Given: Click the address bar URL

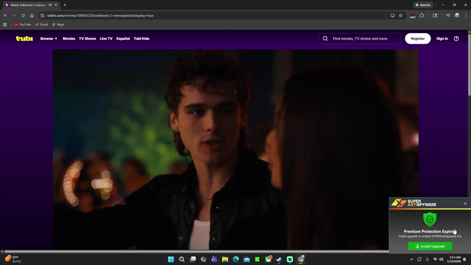Looking at the screenshot, I should (100, 15).
